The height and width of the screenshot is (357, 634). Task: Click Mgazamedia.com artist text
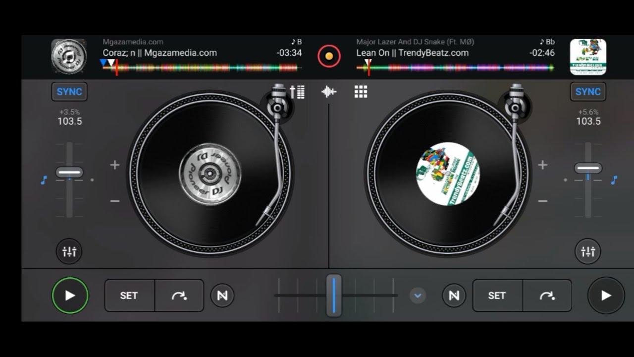[133, 42]
